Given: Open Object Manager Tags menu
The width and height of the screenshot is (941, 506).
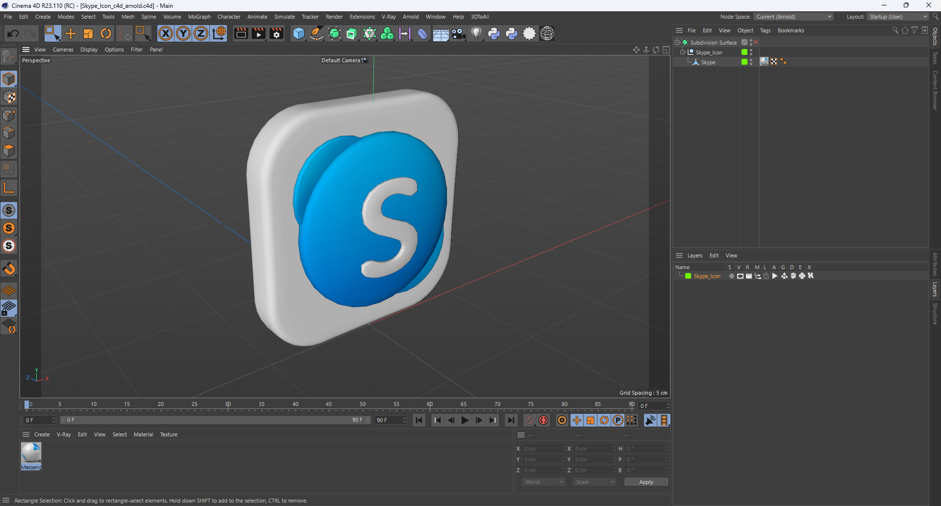Looking at the screenshot, I should click(765, 30).
